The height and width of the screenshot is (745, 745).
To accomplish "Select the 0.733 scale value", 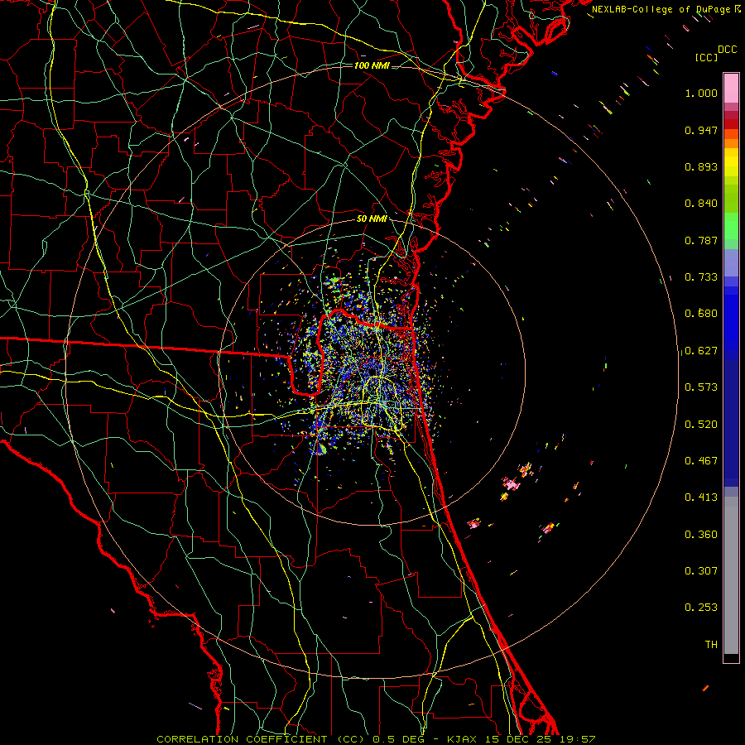I will (x=701, y=277).
